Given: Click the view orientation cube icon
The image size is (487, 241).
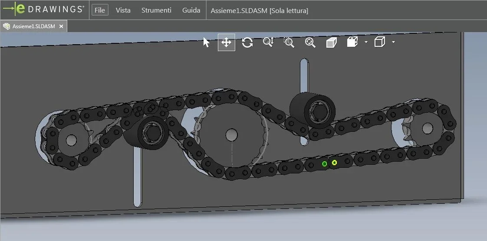Looking at the screenshot, I should tap(352, 42).
